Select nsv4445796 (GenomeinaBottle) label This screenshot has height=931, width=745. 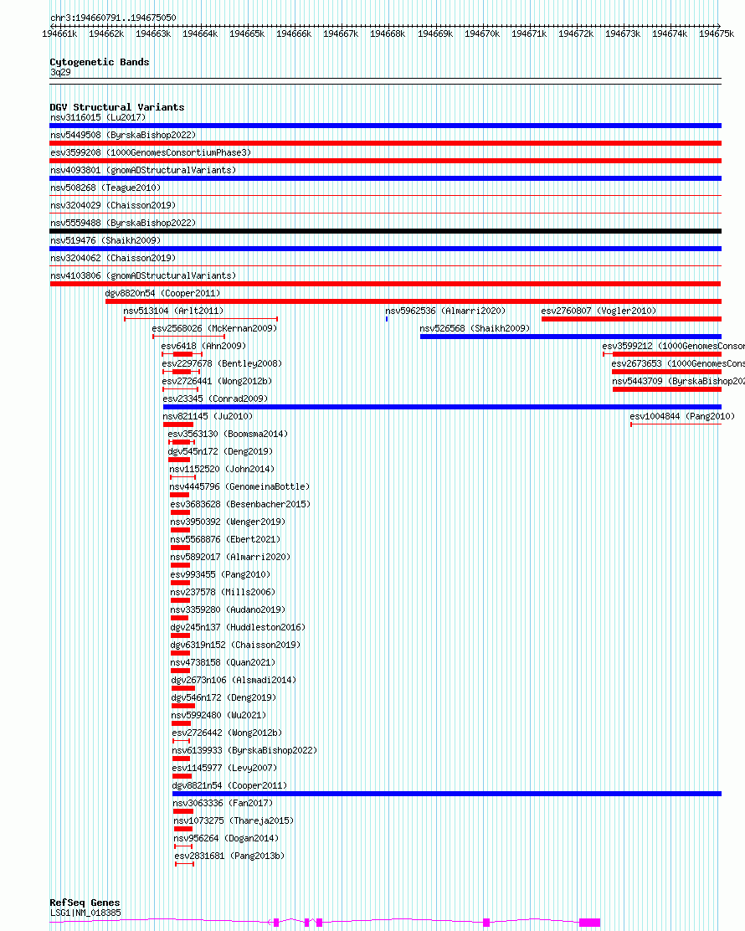pyautogui.click(x=240, y=487)
